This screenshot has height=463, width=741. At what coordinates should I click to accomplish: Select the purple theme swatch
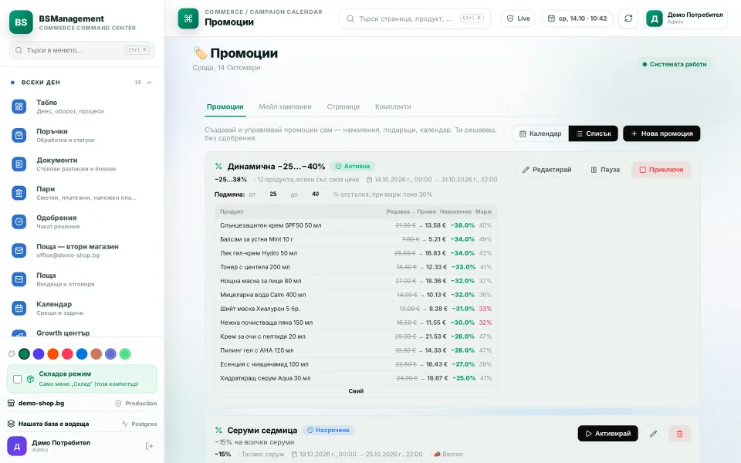tap(39, 354)
